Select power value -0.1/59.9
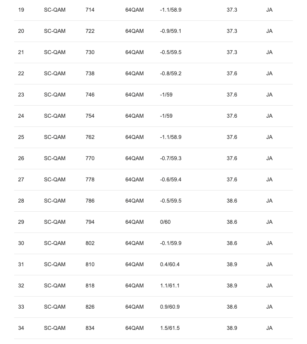This screenshot has width=307, height=344. 171,243
